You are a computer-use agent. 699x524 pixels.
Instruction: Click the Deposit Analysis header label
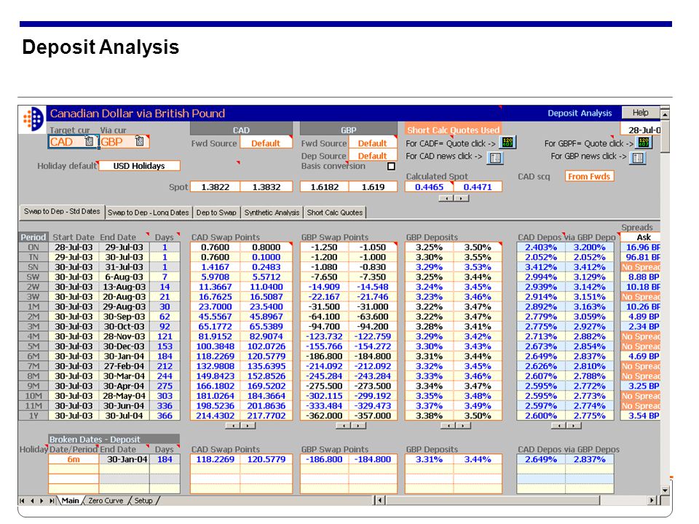pyautogui.click(x=580, y=114)
